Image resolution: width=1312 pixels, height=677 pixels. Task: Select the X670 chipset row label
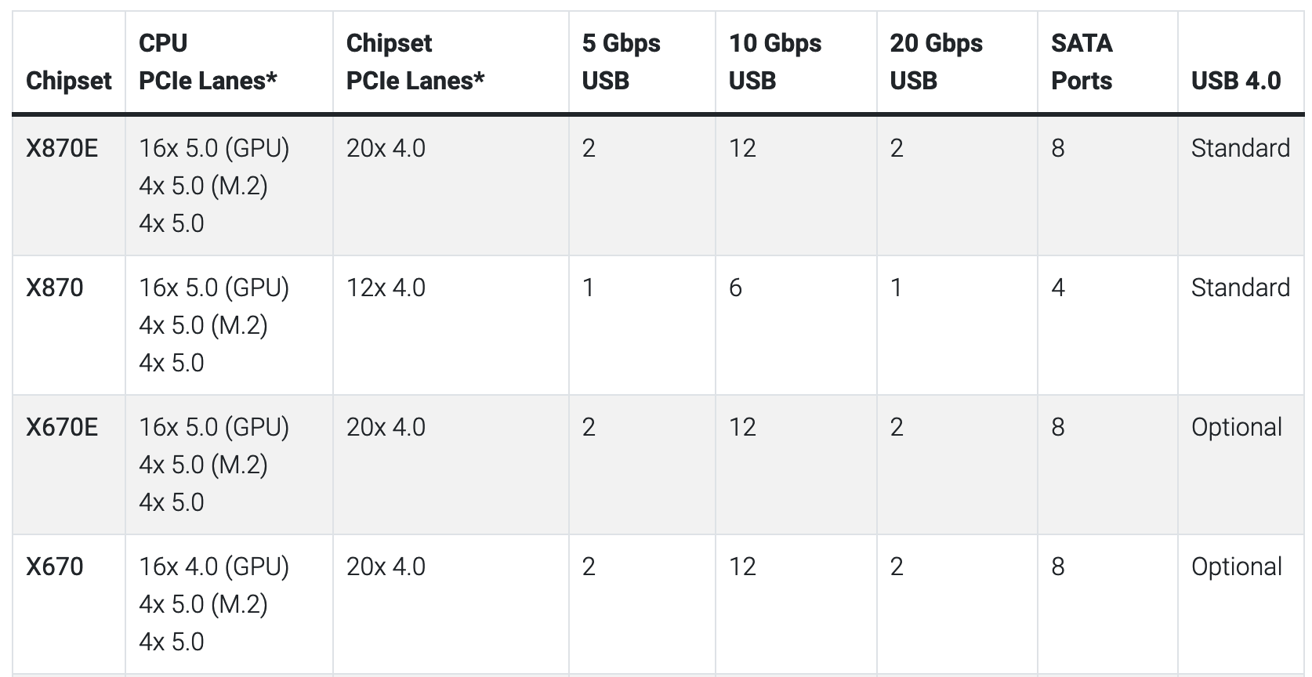54,567
